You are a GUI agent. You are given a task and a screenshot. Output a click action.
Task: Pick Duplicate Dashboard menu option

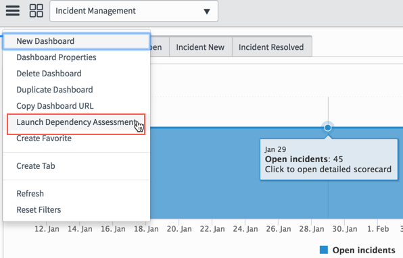[76, 90]
